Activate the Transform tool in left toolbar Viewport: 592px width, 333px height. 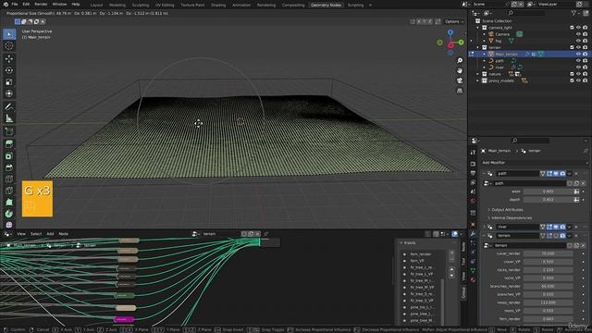pos(9,93)
